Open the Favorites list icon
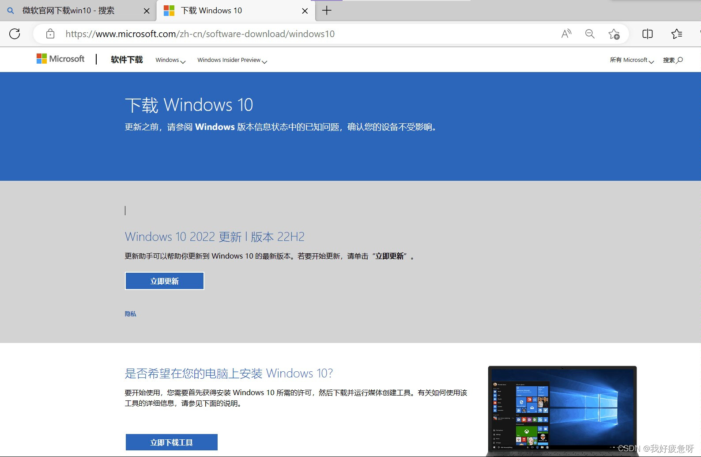The width and height of the screenshot is (701, 457). click(x=677, y=34)
